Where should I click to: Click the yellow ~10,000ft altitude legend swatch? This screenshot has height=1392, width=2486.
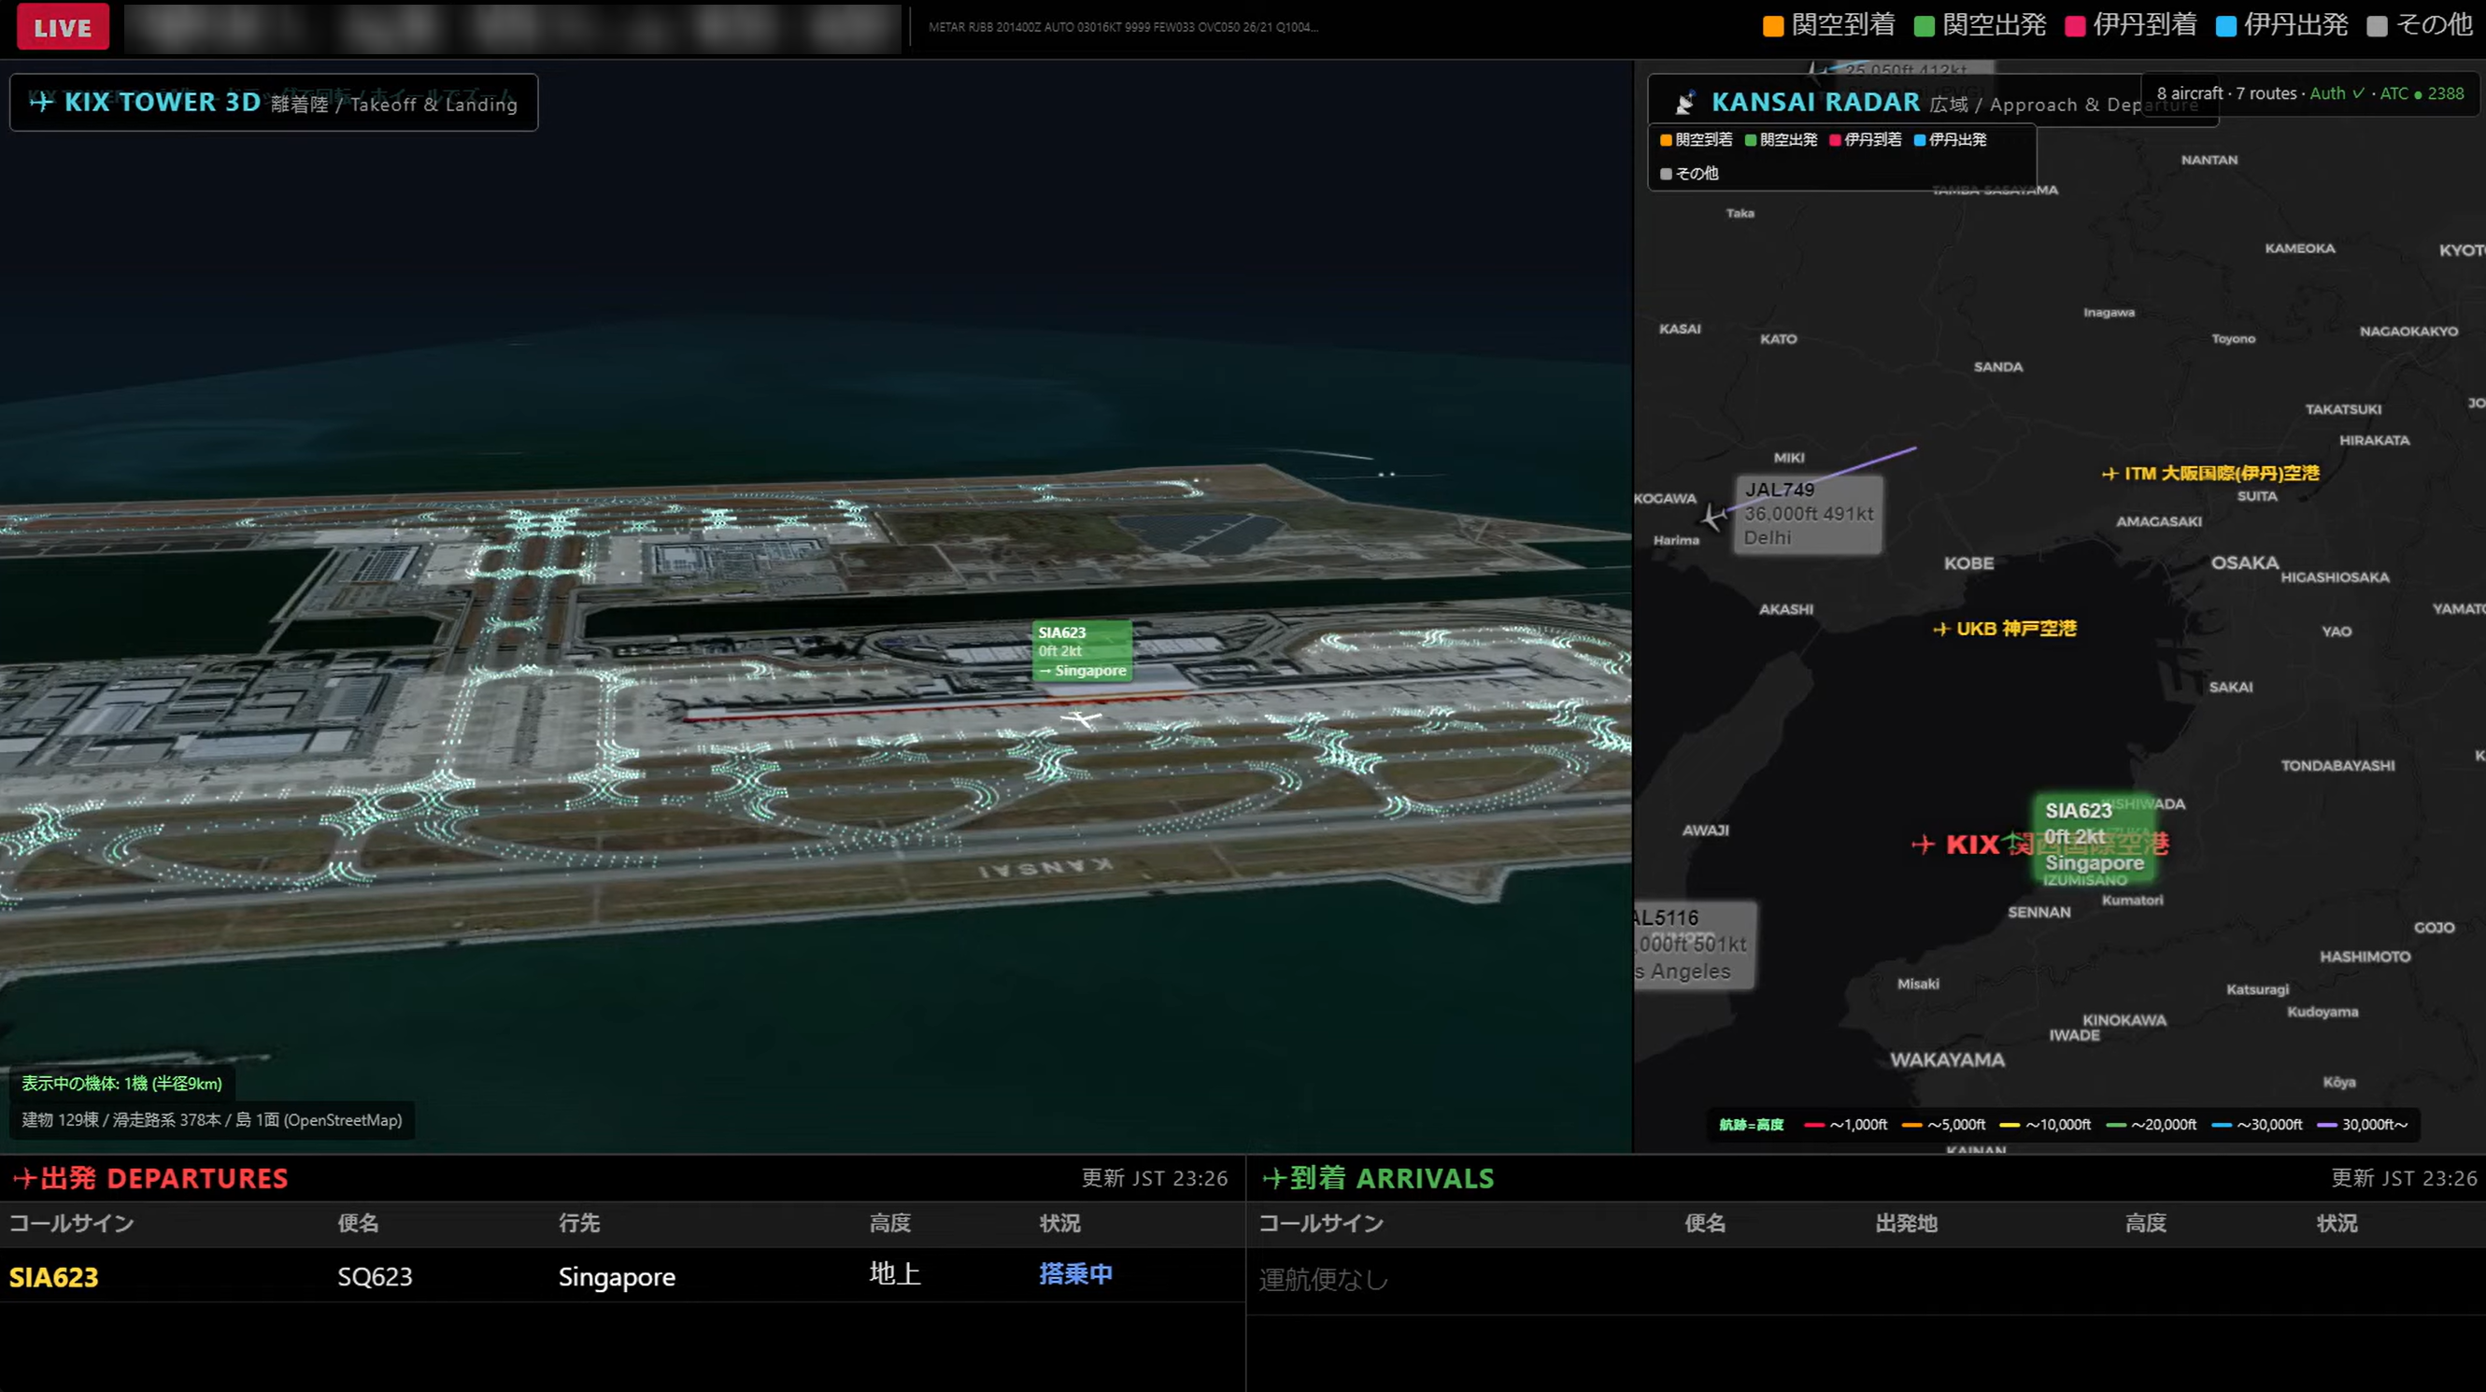coord(2010,1125)
